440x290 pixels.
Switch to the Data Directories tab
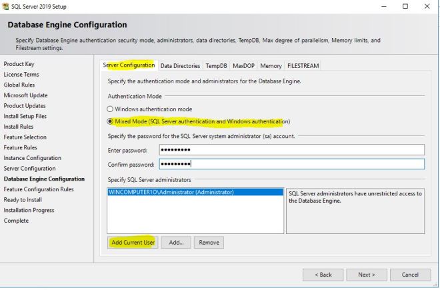click(x=180, y=65)
